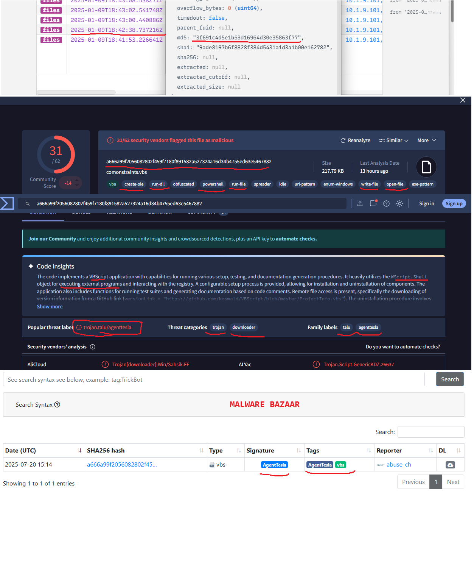Open the abuse_ch reporter link

[x=399, y=465]
